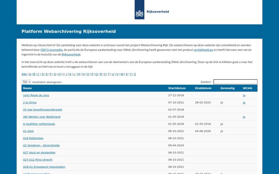The width and height of the screenshot is (279, 174).
Task: Select the start date 27-12-2018
Action: [176, 96]
